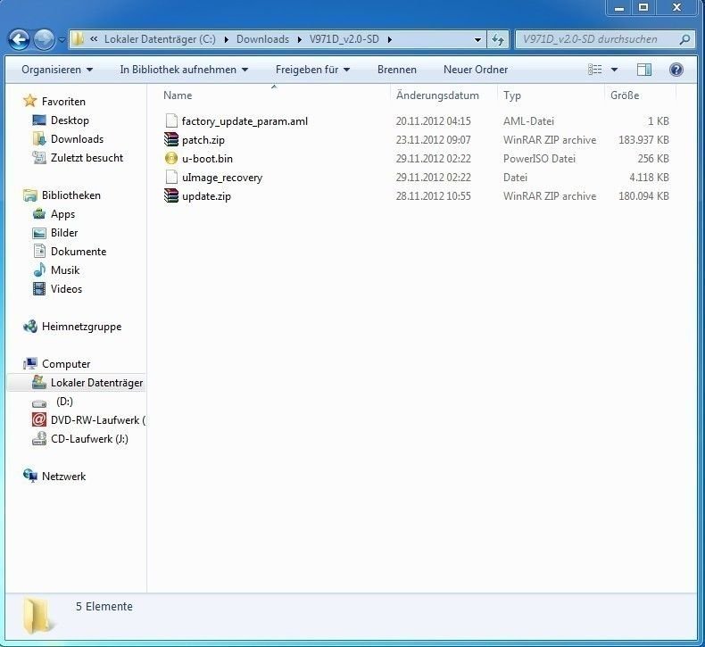Viewport: 705px width, 647px height.
Task: Sort by the Name column header
Action: [x=178, y=95]
